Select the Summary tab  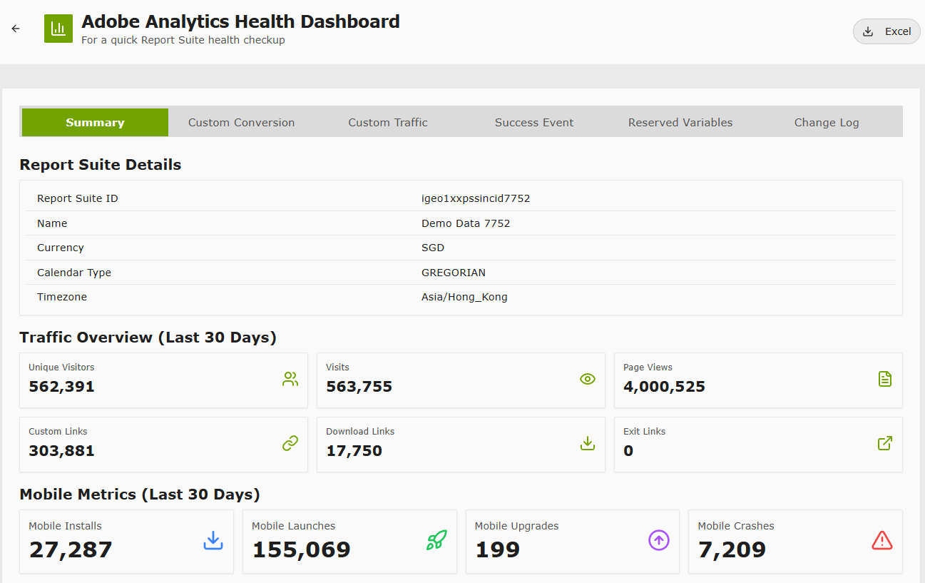coord(95,123)
